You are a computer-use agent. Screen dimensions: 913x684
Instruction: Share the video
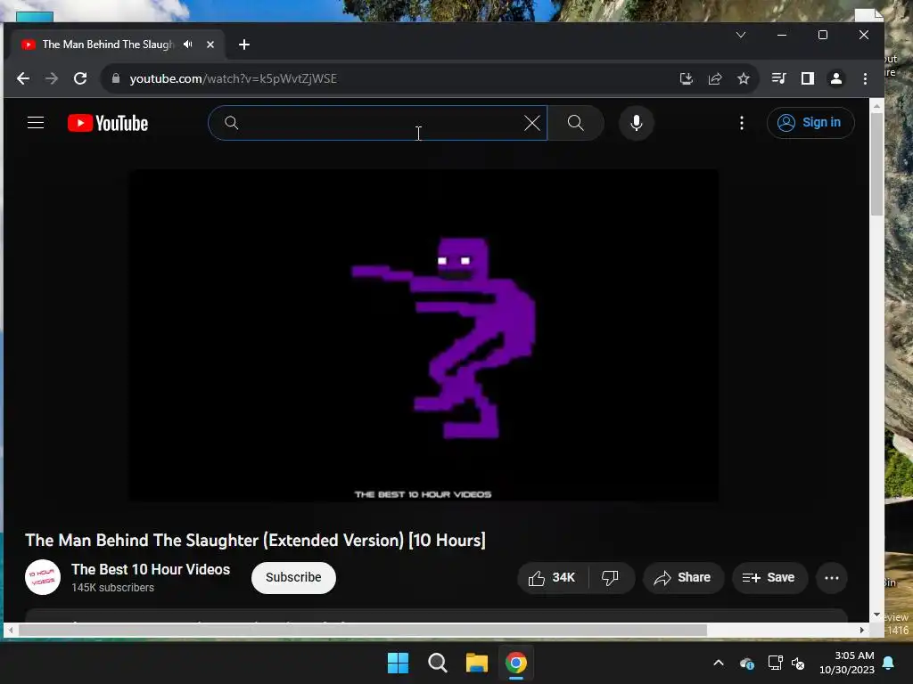pos(683,577)
